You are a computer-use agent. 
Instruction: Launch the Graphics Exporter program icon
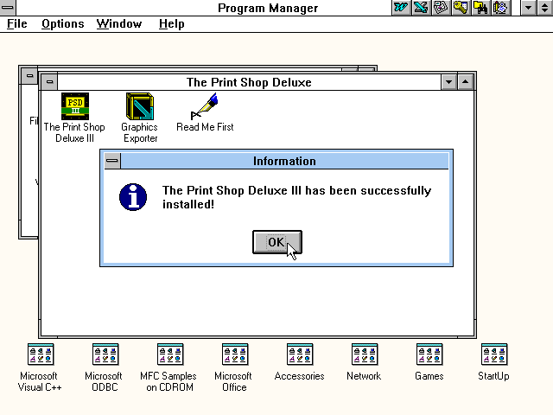[x=139, y=106]
